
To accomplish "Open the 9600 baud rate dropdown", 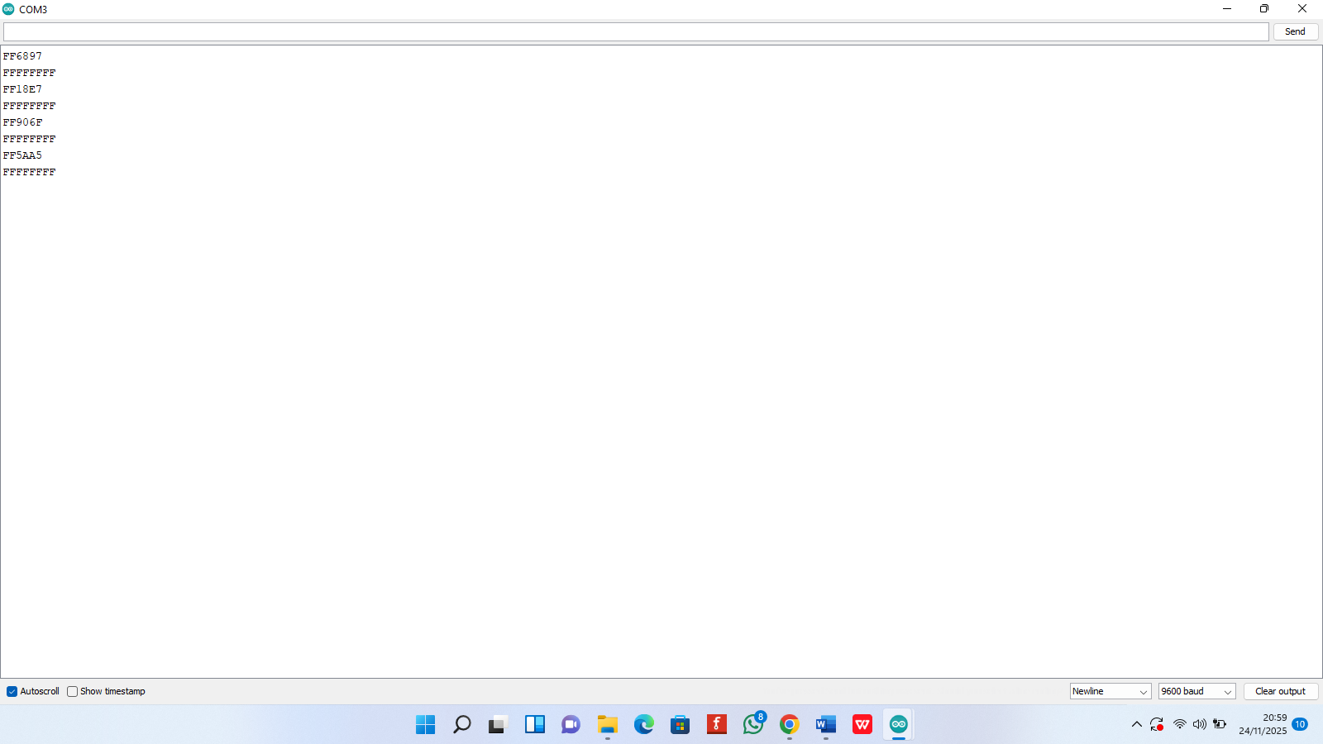I will click(x=1196, y=691).
